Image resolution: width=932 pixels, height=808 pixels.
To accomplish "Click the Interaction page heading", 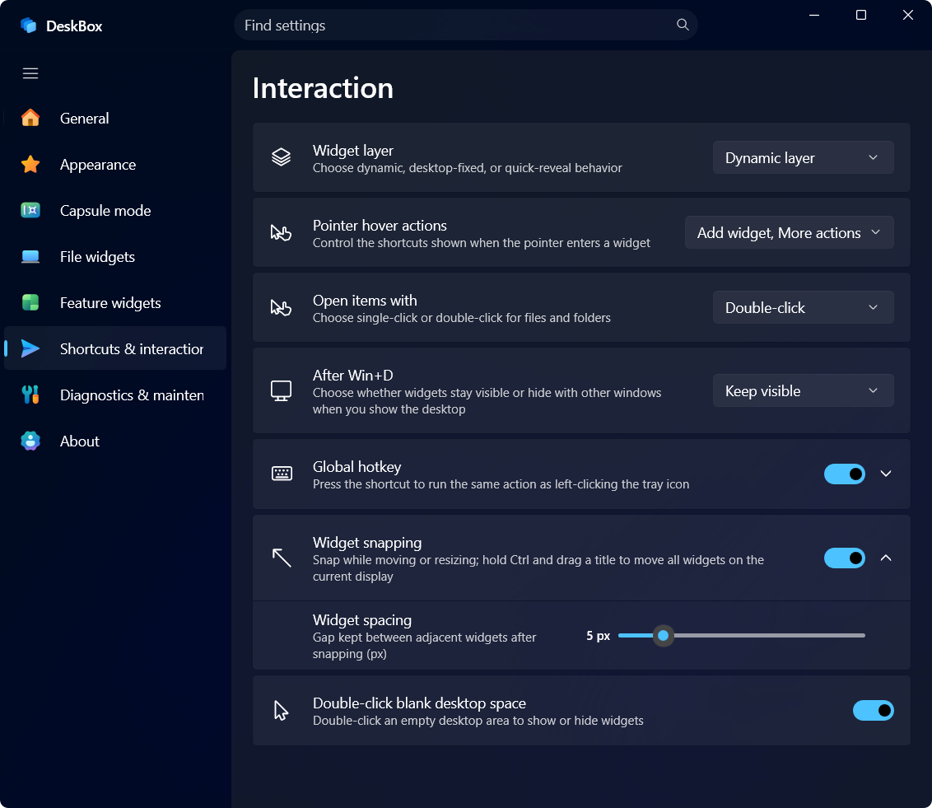I will [323, 88].
